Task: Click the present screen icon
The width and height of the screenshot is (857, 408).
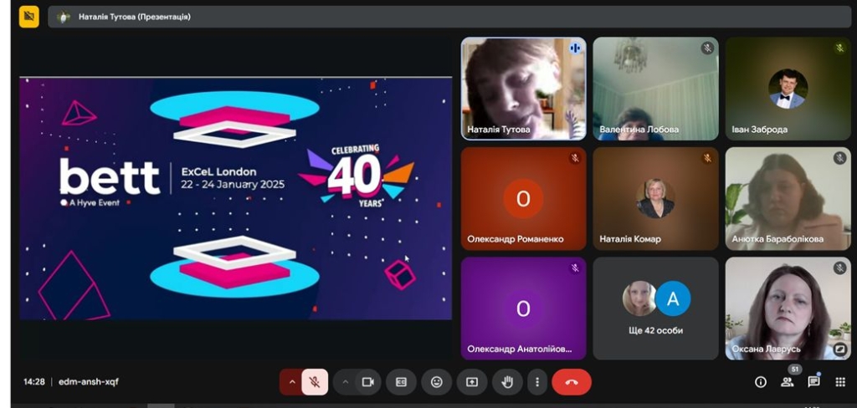Action: (x=472, y=382)
